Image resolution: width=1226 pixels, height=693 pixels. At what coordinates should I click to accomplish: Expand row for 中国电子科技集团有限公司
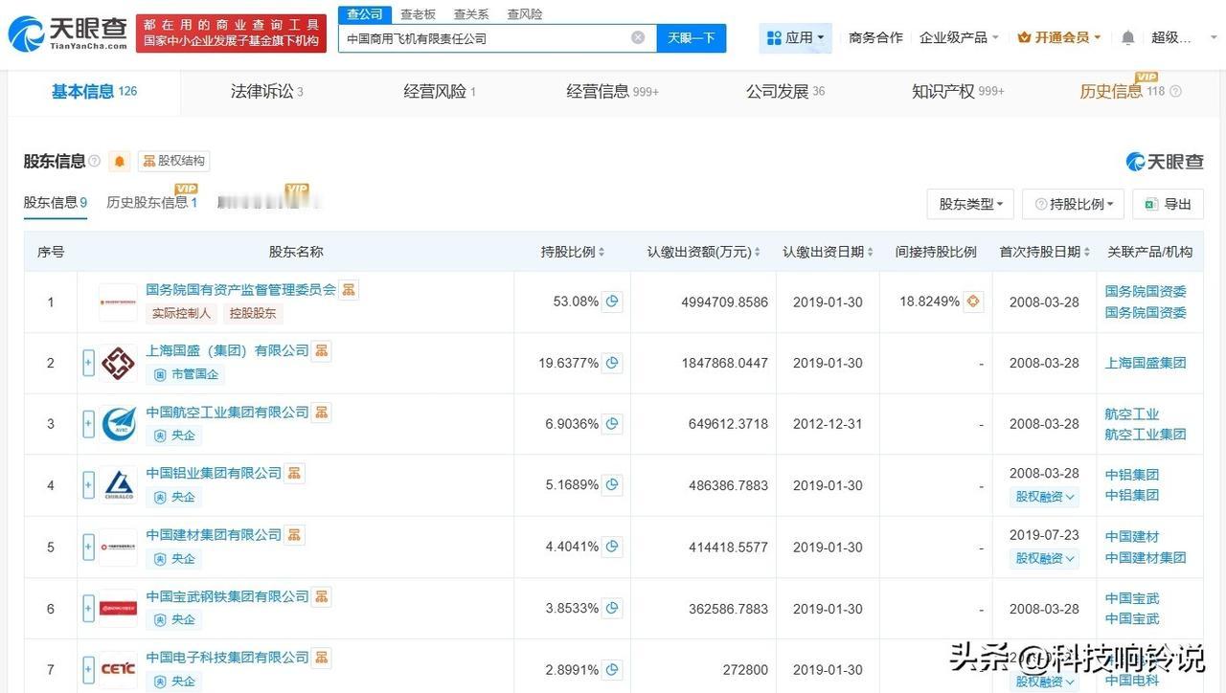click(88, 669)
